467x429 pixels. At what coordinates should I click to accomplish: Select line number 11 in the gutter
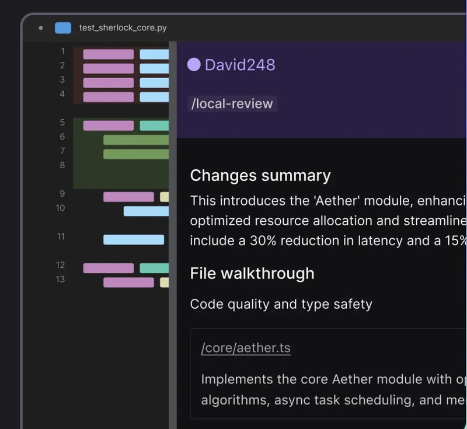[x=61, y=236]
